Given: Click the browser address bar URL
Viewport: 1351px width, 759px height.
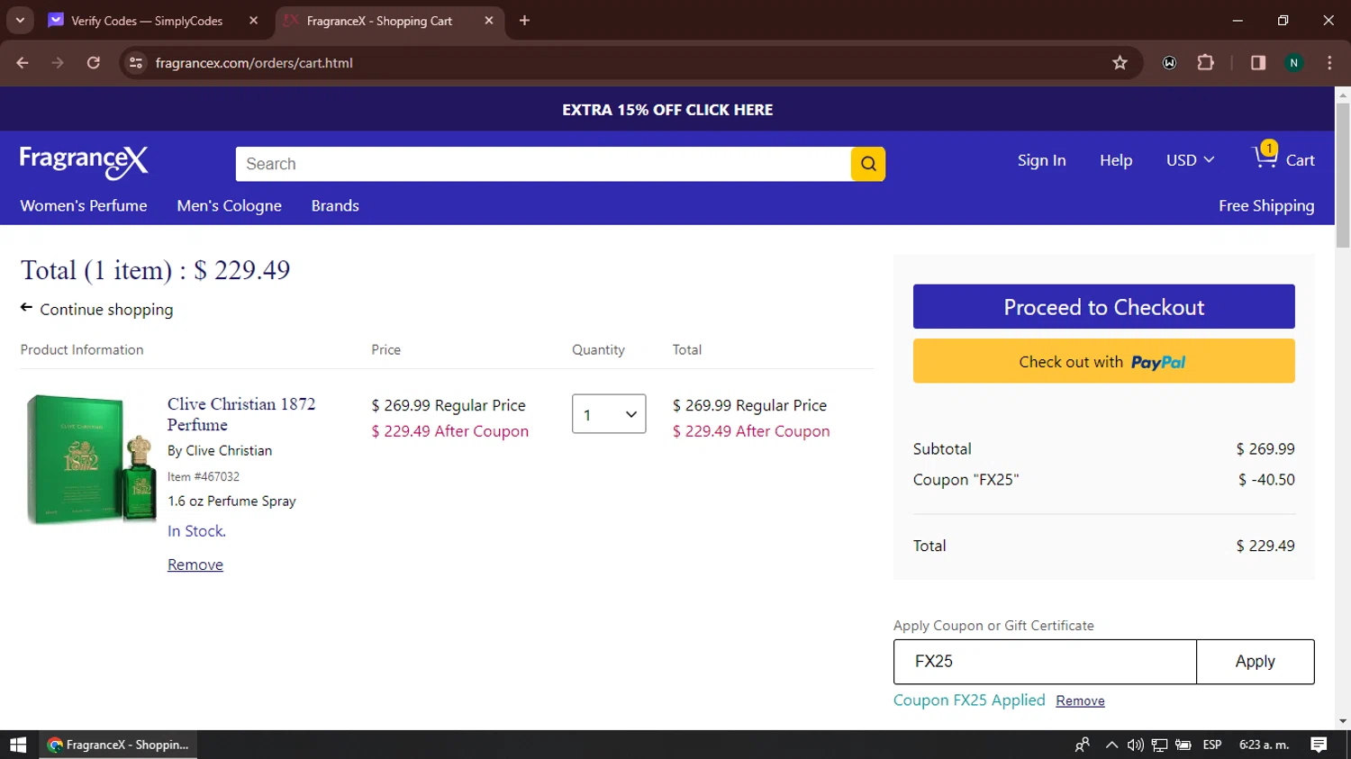Looking at the screenshot, I should click(254, 63).
